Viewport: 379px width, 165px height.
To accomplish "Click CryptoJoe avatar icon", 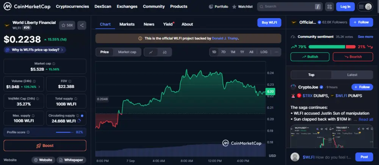I will (293, 87).
